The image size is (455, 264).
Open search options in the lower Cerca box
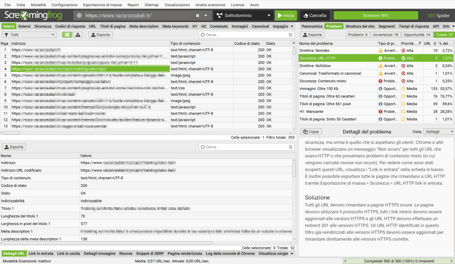pos(291,147)
